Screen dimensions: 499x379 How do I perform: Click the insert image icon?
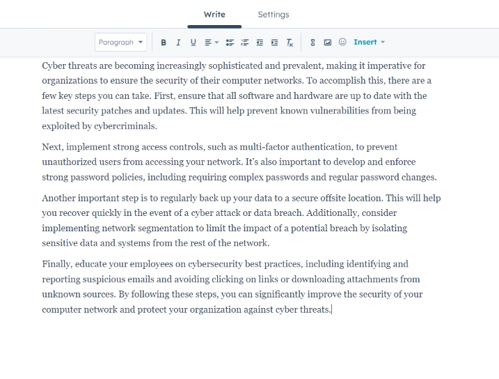tap(327, 42)
